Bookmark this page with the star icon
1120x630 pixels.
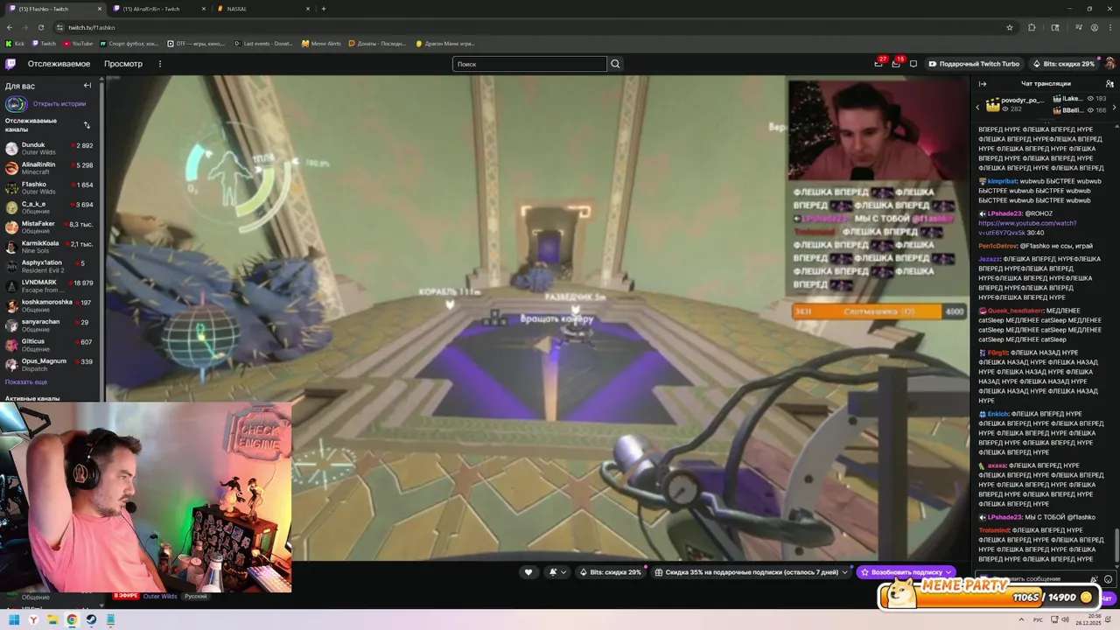pos(1010,27)
